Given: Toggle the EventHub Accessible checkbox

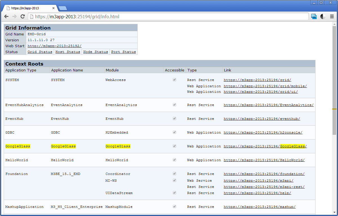Looking at the screenshot, I should point(174,119).
